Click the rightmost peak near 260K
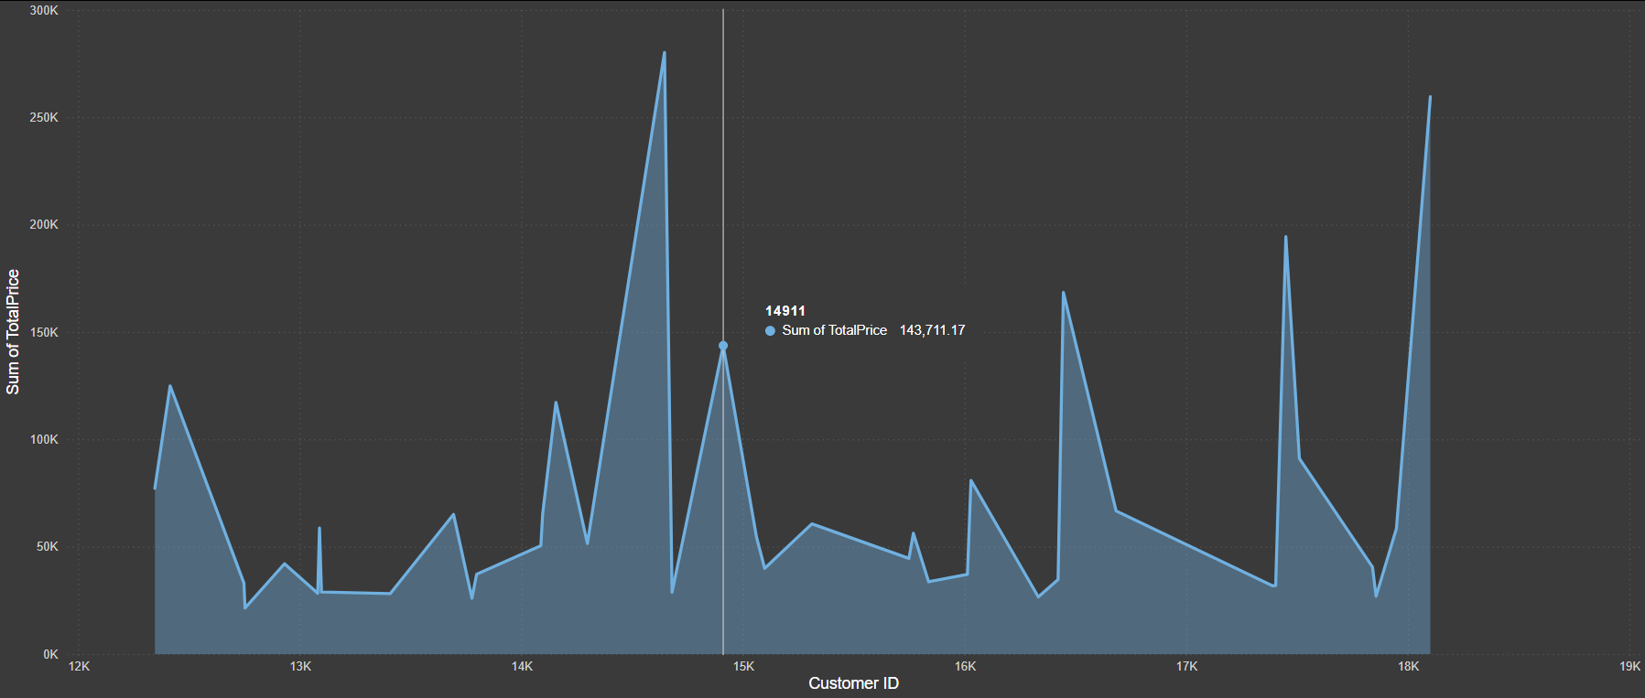Viewport: 1645px width, 698px height. coord(1430,97)
